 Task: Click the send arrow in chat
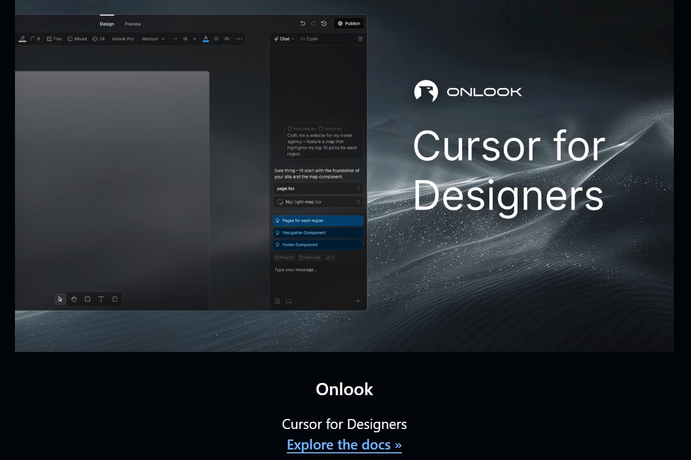point(357,301)
